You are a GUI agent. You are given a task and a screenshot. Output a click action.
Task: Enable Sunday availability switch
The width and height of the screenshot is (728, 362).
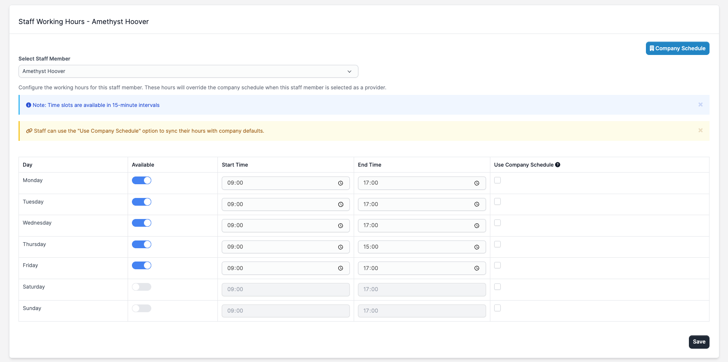coord(141,308)
